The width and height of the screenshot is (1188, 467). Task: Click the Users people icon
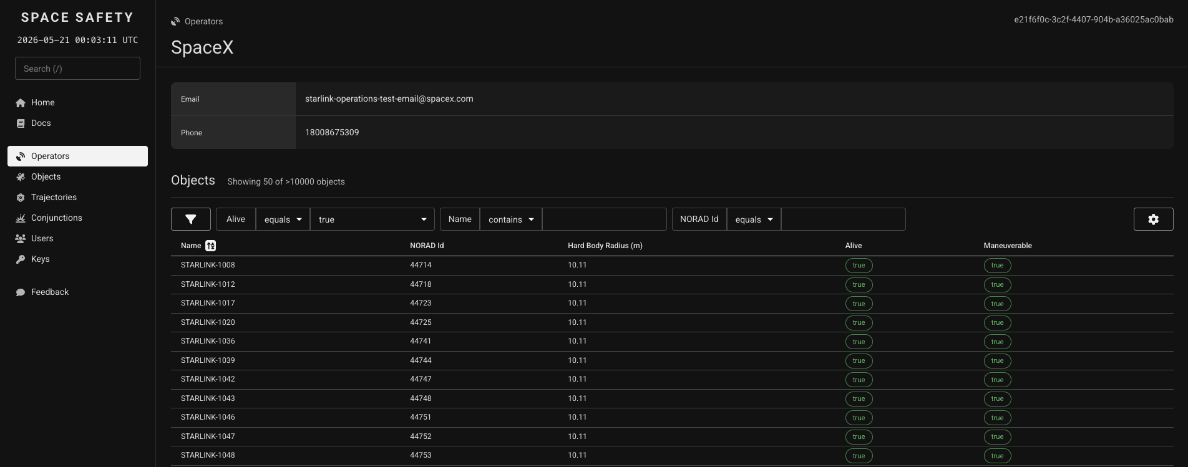[x=21, y=239]
